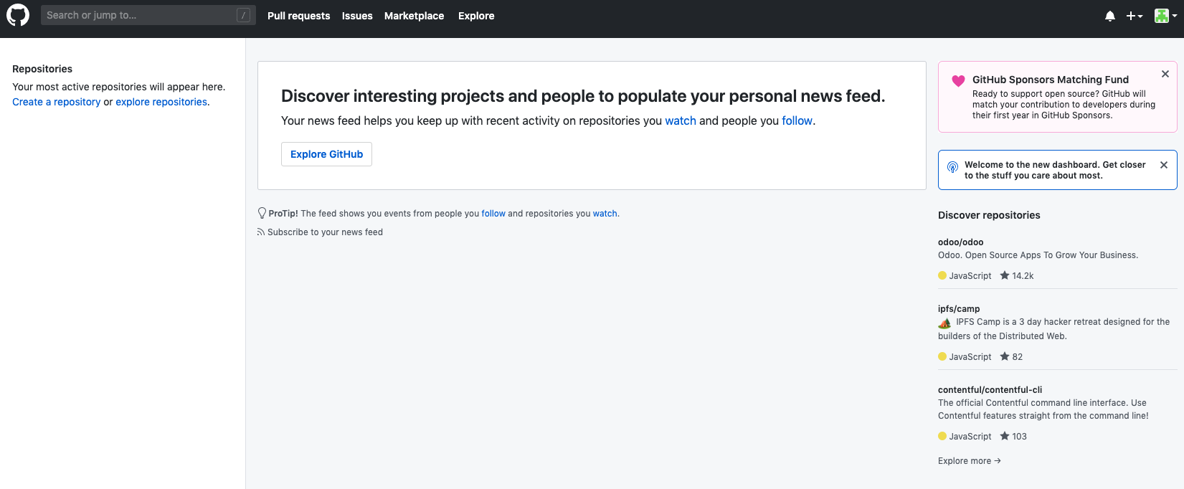Dismiss the GitHub Sponsors Matching Fund card

coord(1165,74)
